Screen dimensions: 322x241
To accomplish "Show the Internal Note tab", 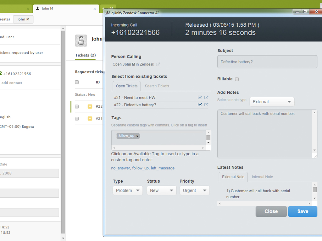I will 262,177.
